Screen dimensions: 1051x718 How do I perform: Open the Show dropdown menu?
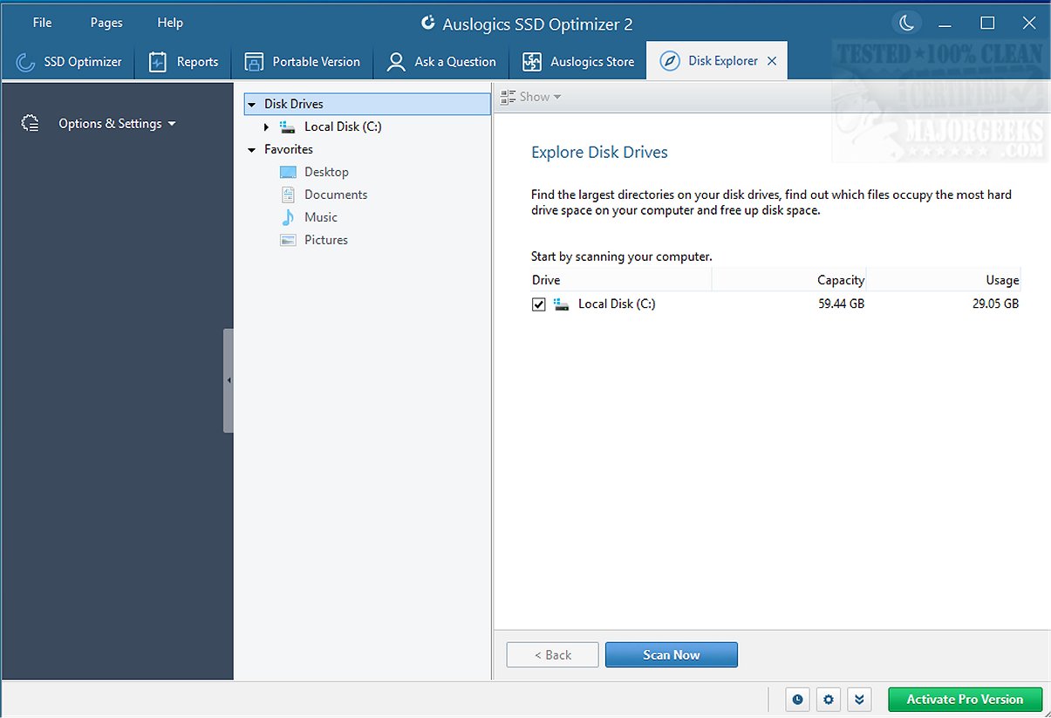pos(532,97)
